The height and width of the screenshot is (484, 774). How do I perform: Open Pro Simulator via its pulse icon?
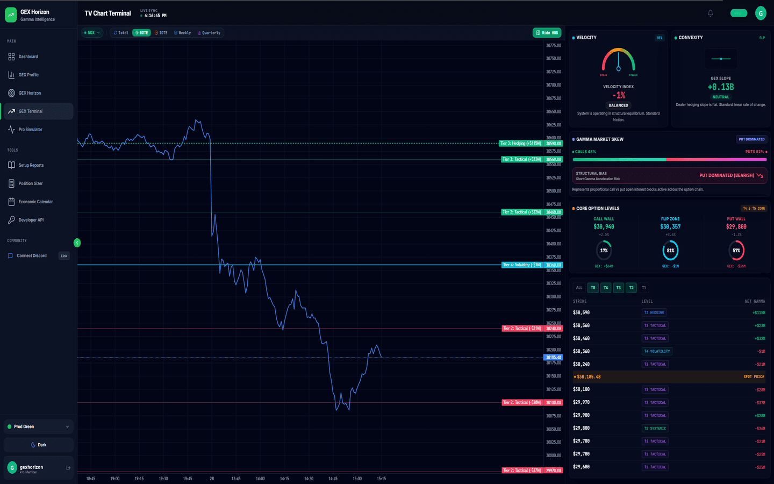[11, 130]
